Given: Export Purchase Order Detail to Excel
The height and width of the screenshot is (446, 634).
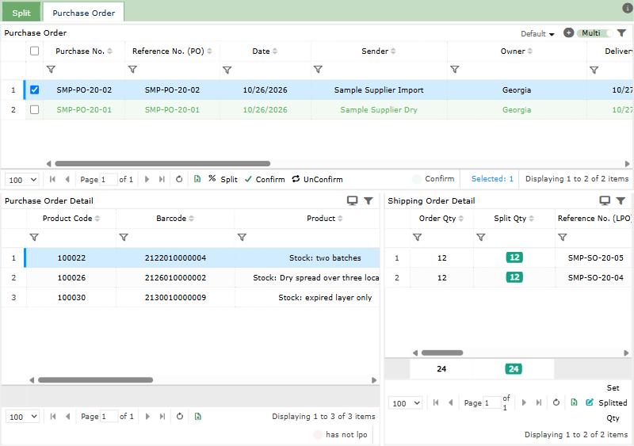Looking at the screenshot, I should pos(197,417).
